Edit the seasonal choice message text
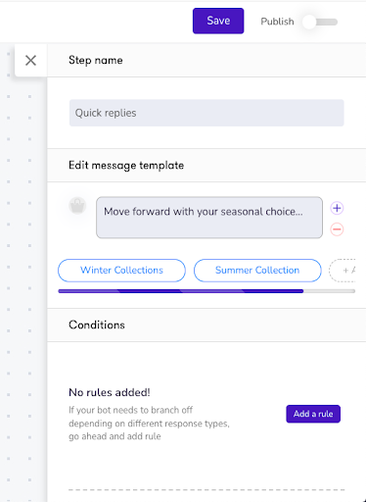Screen dimensions: 366x502 (x=209, y=218)
